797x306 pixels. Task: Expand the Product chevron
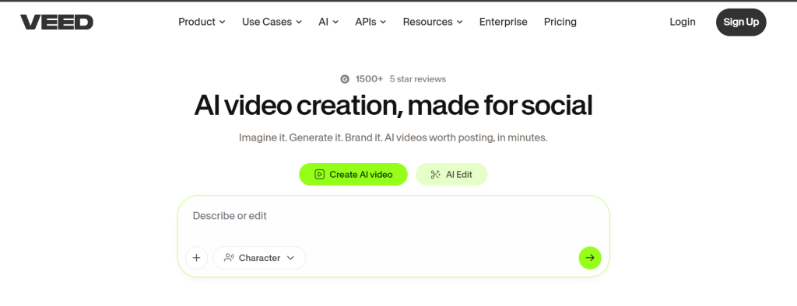click(x=222, y=22)
